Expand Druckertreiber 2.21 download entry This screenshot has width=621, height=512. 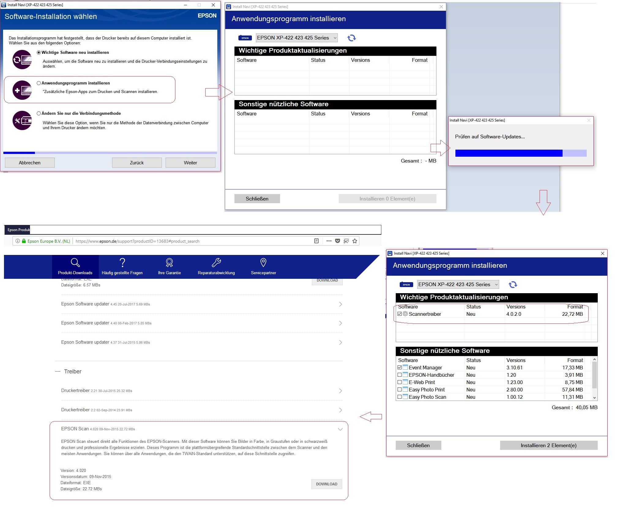[340, 391]
